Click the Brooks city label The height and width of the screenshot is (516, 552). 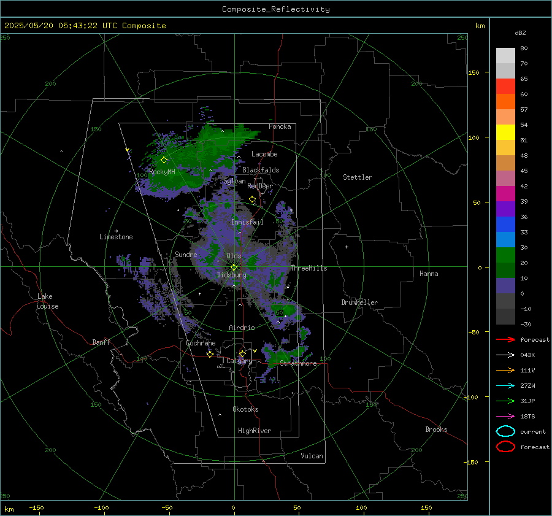(x=436, y=429)
